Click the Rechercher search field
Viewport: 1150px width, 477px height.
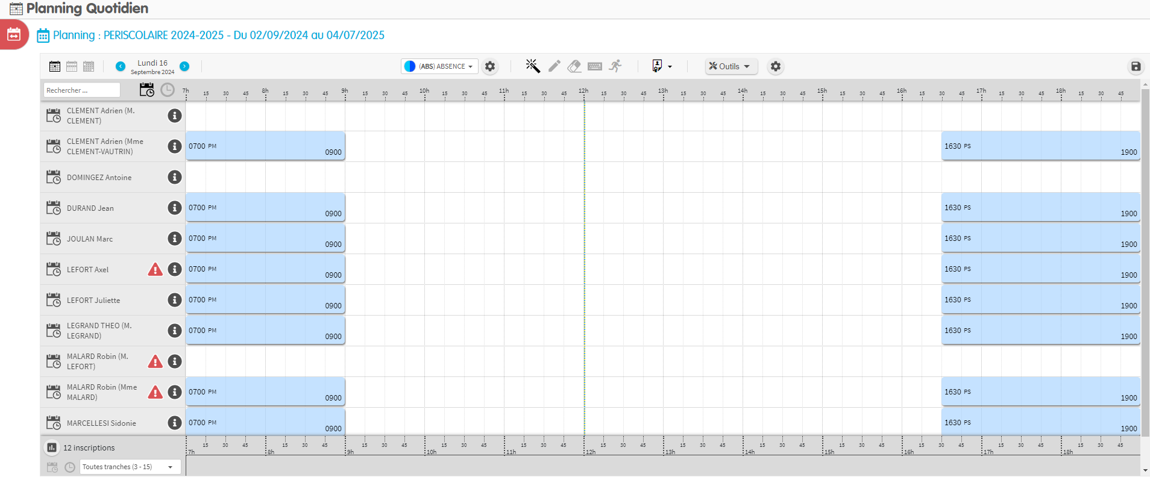point(81,90)
